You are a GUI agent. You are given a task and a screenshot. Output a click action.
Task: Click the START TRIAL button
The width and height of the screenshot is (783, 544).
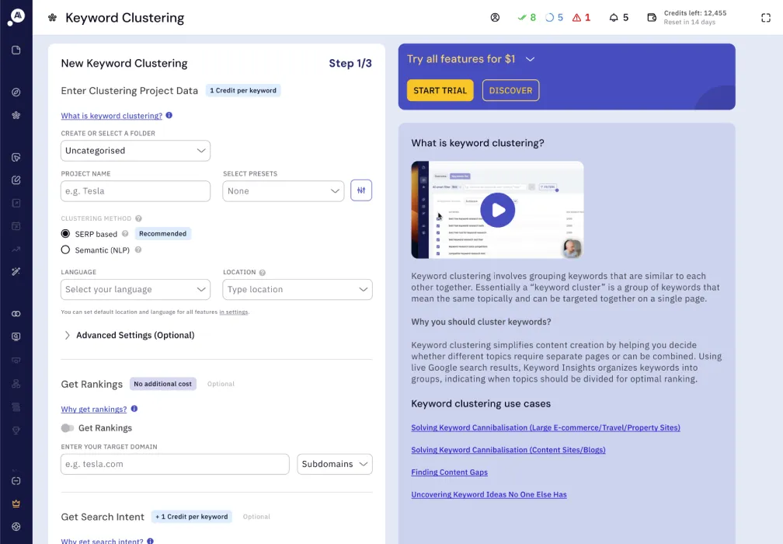pos(440,90)
